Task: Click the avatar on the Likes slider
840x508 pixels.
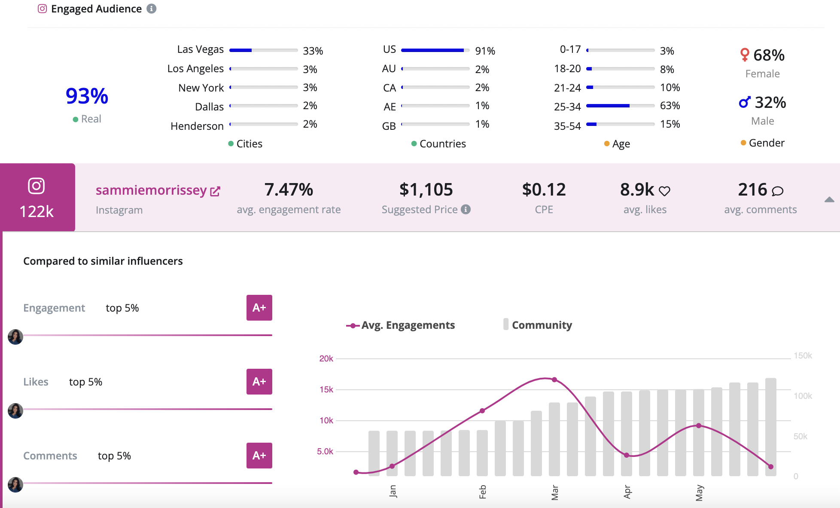Action: pos(15,411)
